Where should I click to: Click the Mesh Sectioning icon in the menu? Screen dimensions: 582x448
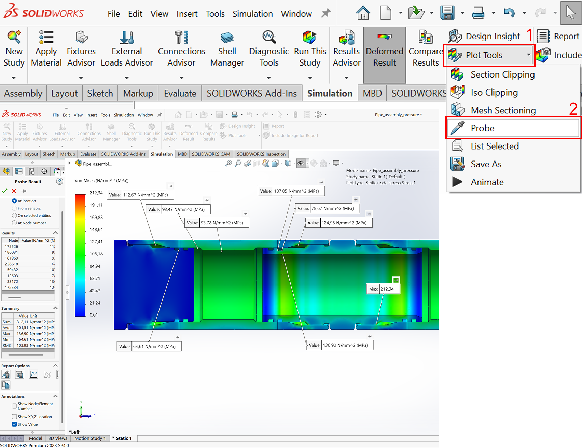(x=458, y=110)
